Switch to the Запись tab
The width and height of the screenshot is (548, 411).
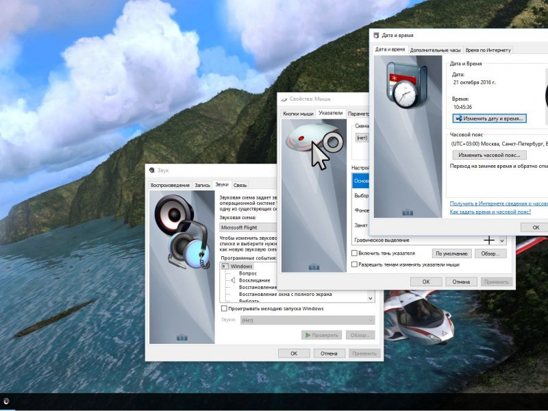coord(202,185)
